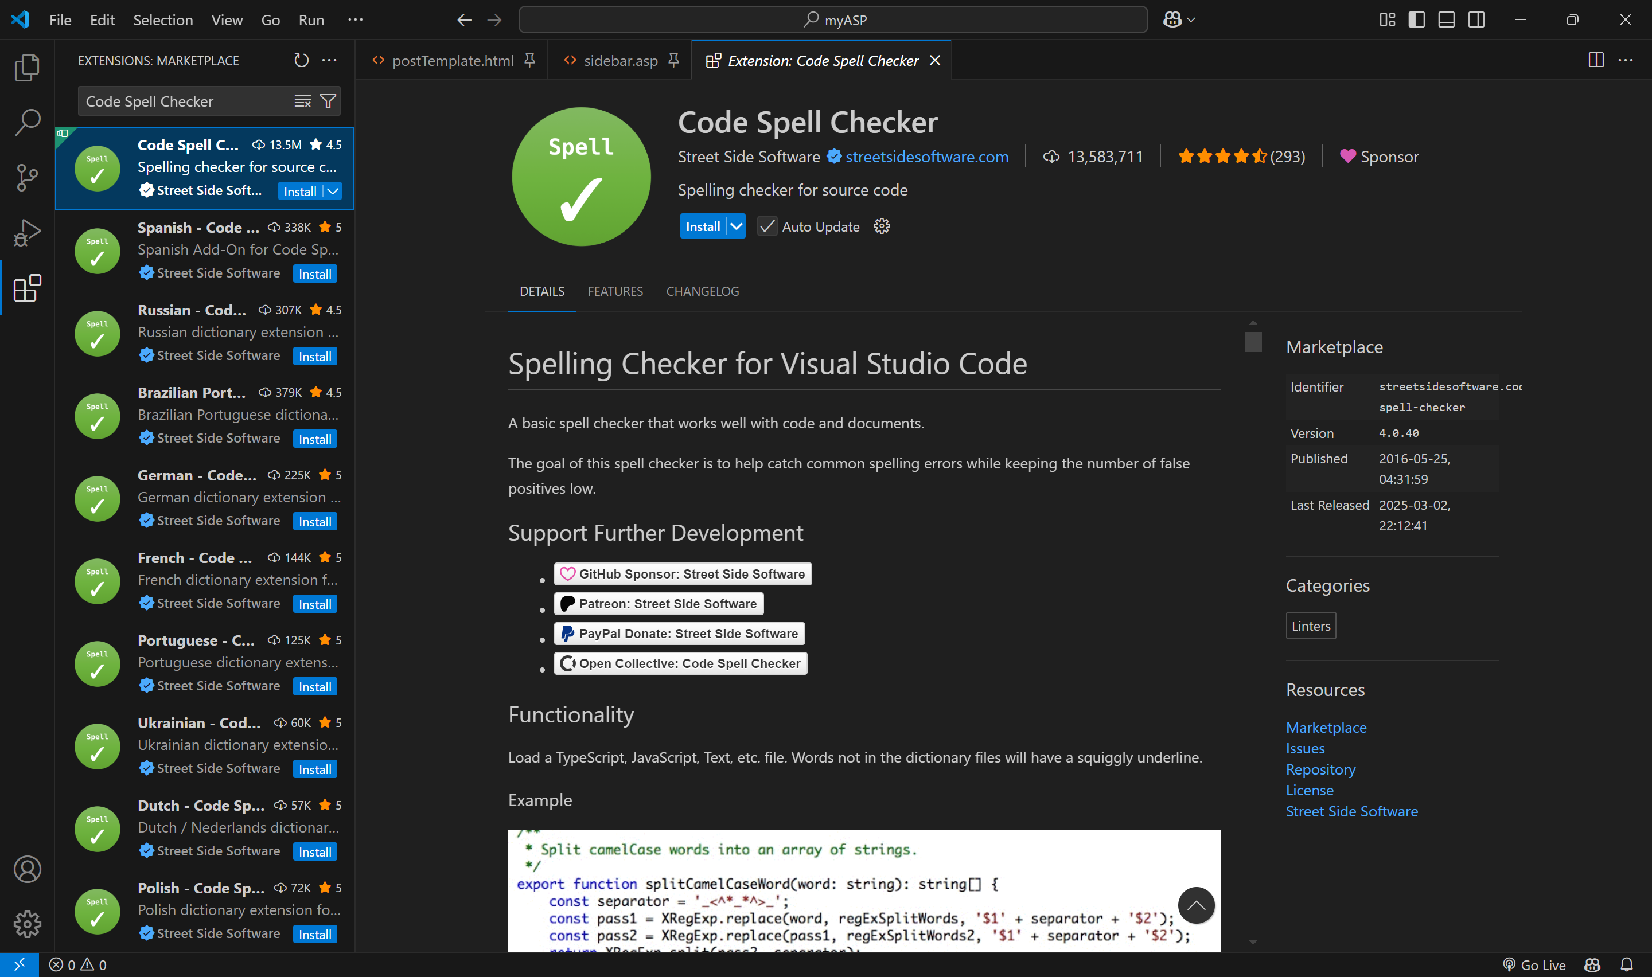Viewport: 1652px width, 977px height.
Task: Customize layout from title bar
Action: [x=1388, y=19]
